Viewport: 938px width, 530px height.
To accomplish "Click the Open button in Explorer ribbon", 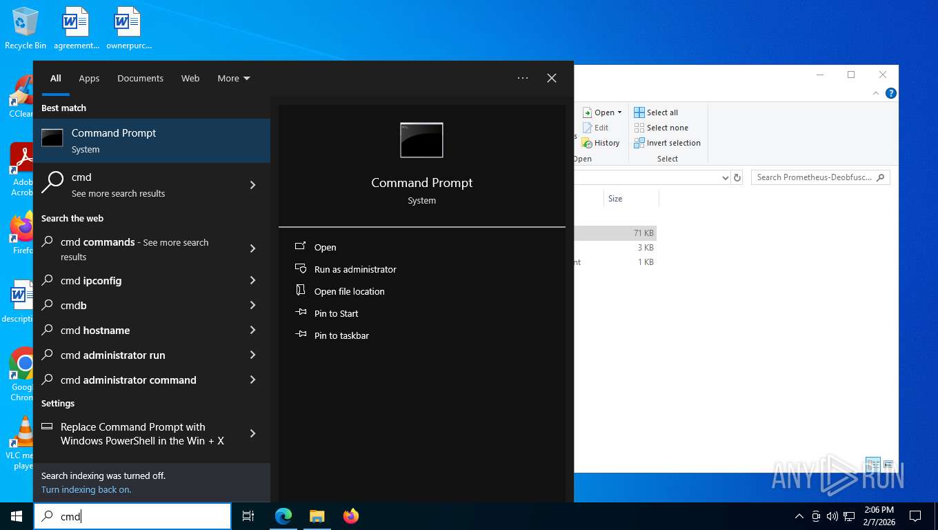I will [x=598, y=112].
